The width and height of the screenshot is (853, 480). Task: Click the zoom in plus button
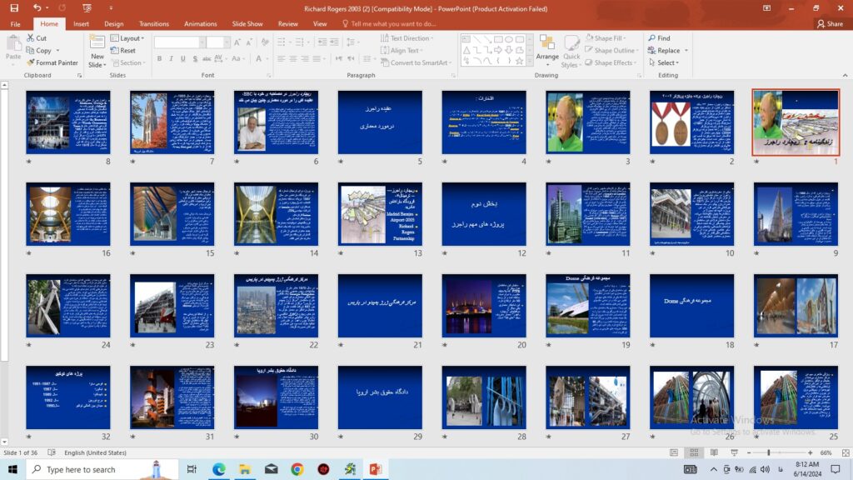pyautogui.click(x=810, y=452)
